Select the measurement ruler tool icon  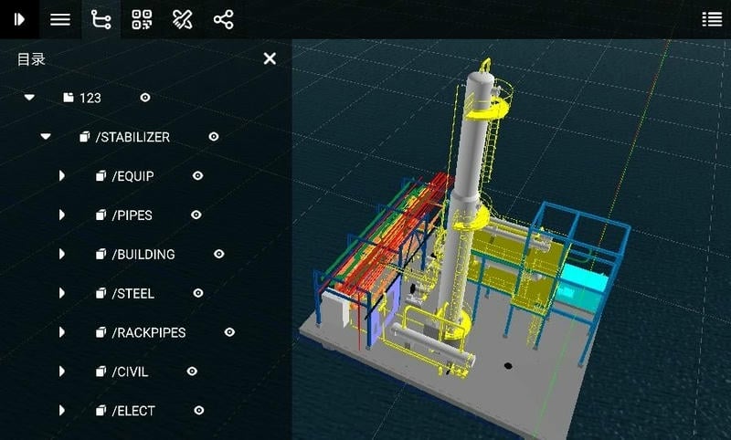coord(183,19)
